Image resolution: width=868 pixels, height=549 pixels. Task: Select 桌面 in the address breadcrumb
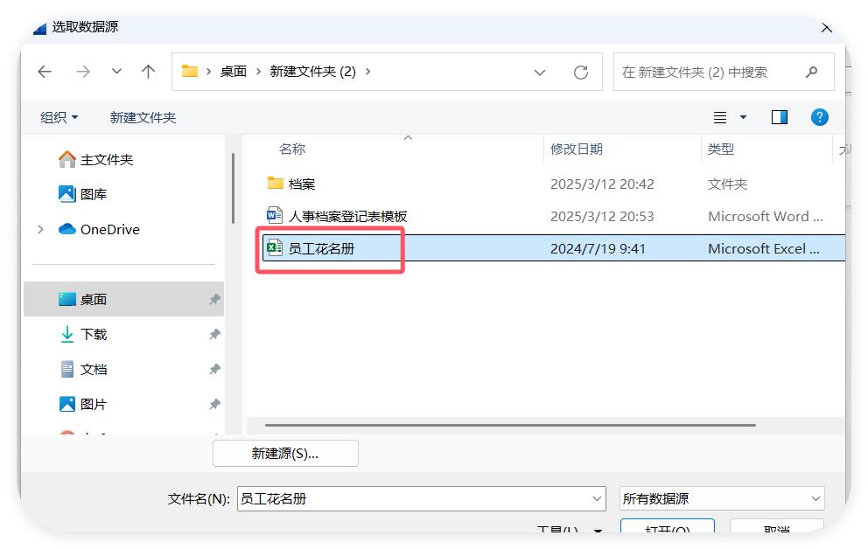click(x=233, y=72)
